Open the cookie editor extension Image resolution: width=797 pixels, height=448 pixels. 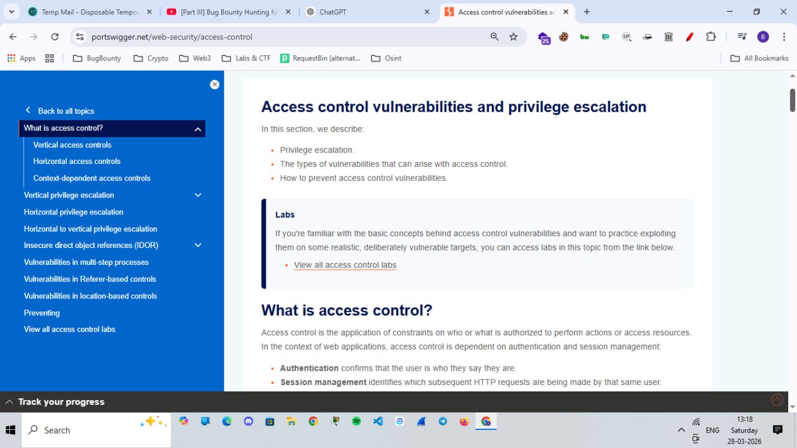[564, 37]
